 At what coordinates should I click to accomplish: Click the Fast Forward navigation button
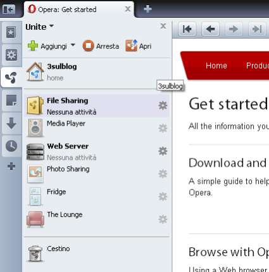pos(256,29)
